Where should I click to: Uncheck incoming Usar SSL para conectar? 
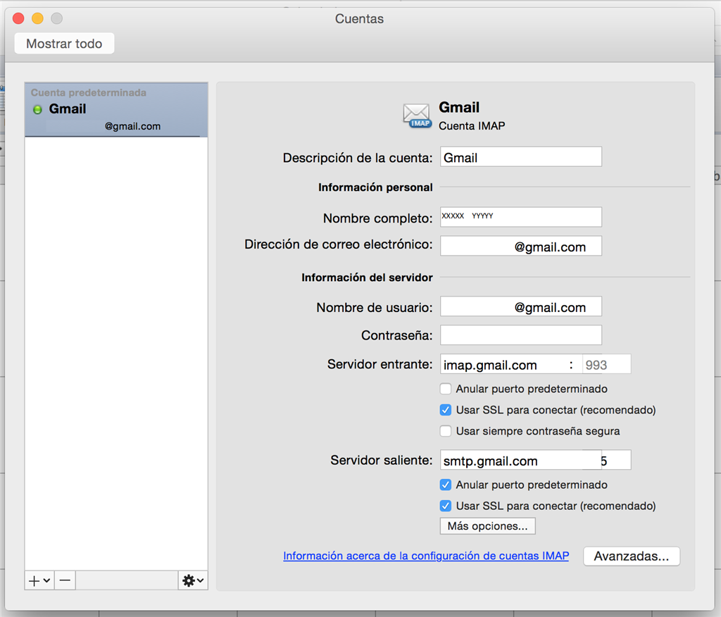445,410
